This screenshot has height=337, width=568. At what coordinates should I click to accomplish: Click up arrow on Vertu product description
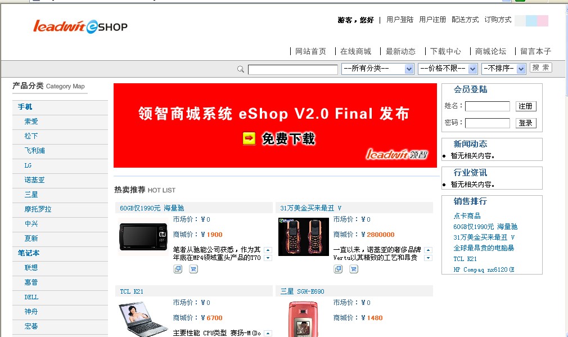click(x=428, y=250)
